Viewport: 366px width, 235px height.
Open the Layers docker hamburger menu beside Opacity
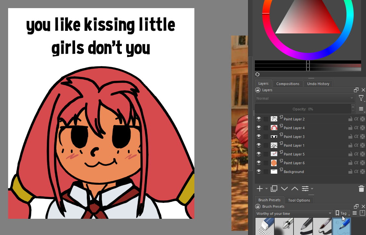pyautogui.click(x=361, y=109)
